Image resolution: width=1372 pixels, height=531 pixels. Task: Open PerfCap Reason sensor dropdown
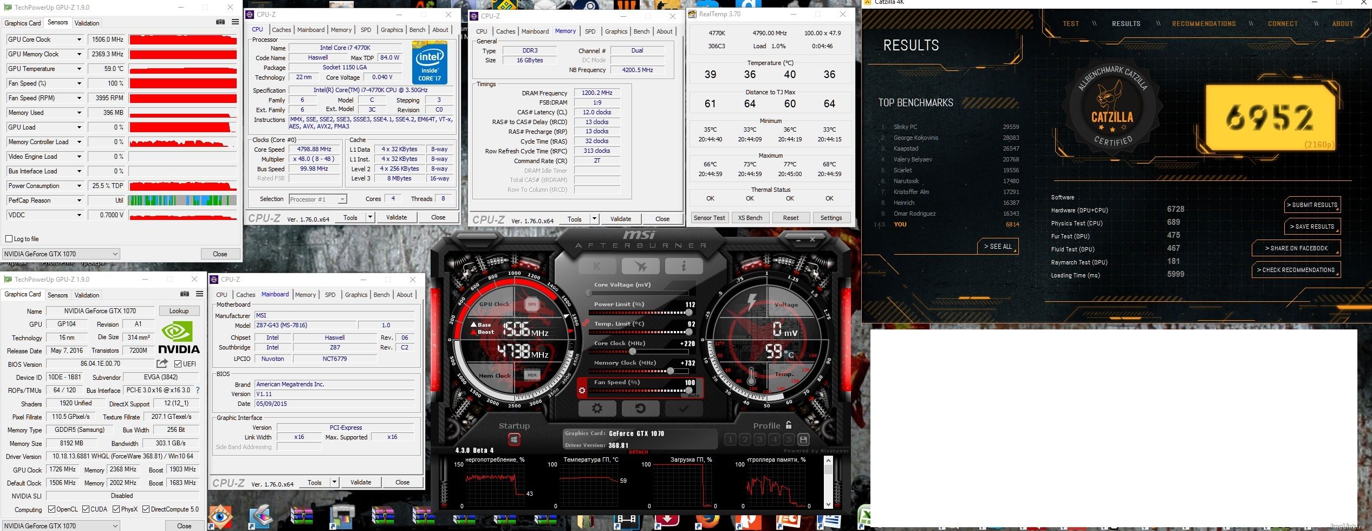[79, 200]
